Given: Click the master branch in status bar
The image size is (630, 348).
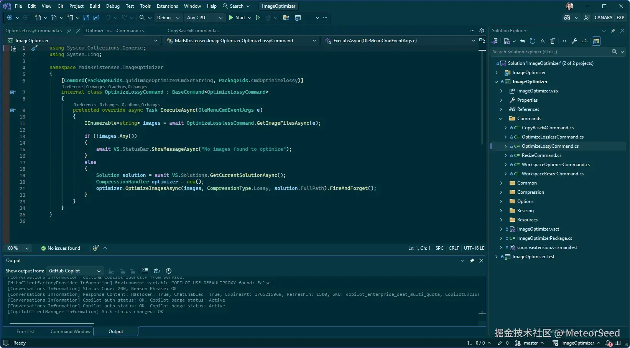Looking at the screenshot, I should 530,343.
